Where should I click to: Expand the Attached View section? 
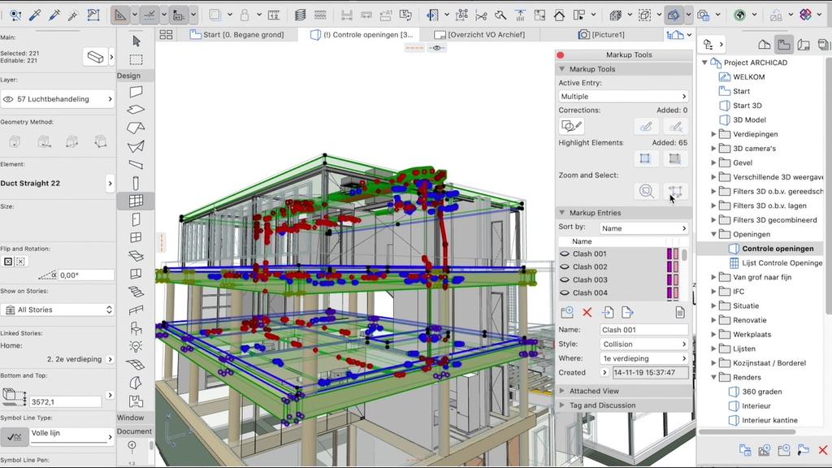pos(562,391)
